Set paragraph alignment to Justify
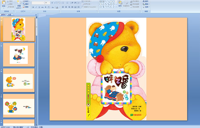The width and height of the screenshot is (200, 128). [72, 7]
